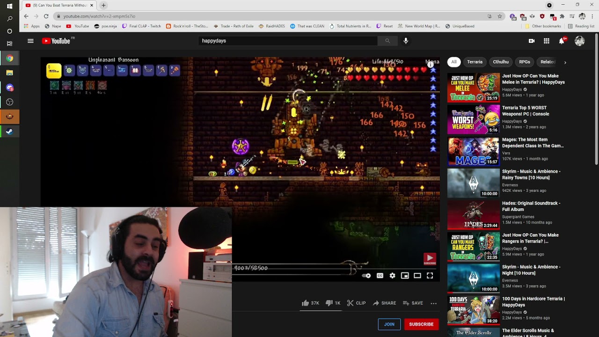
Task: Click the search box containing happydays
Action: pos(288,41)
